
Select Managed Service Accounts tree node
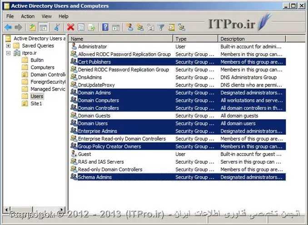point(48,89)
